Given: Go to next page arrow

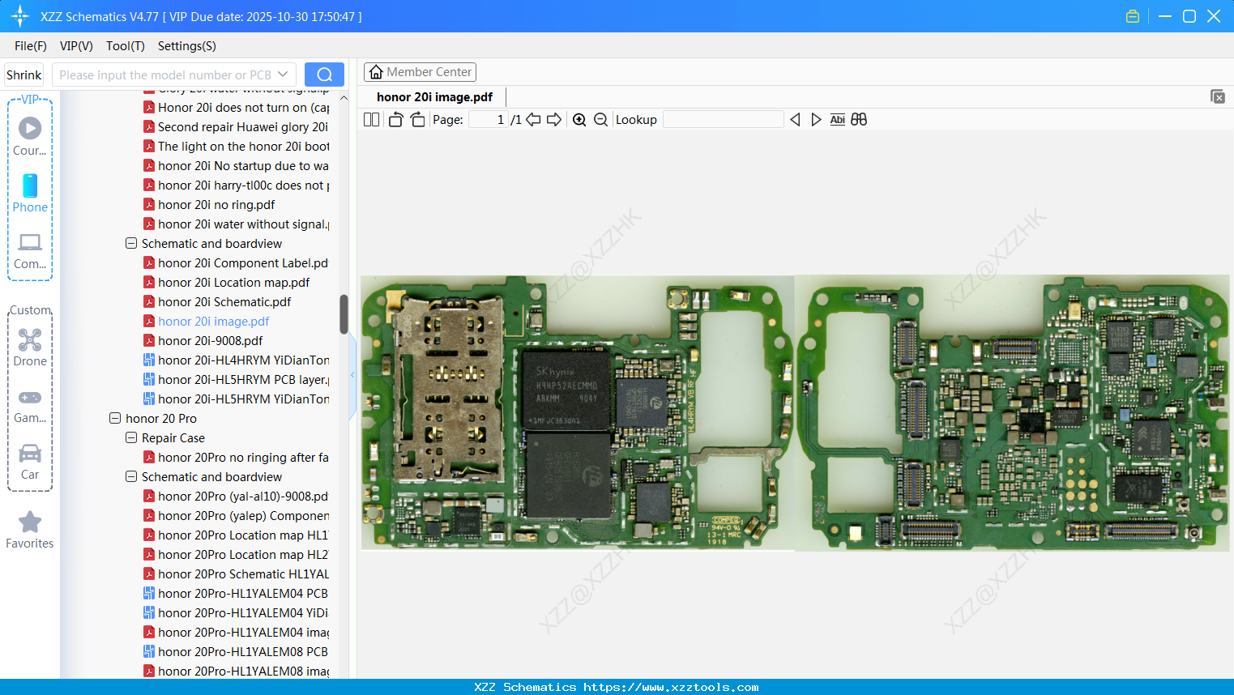Looking at the screenshot, I should coord(554,120).
